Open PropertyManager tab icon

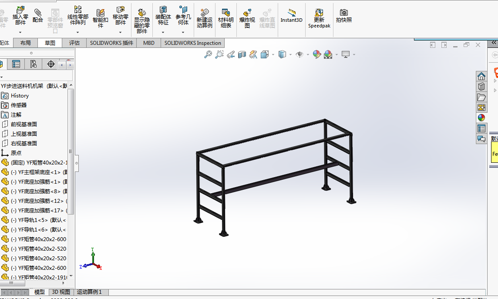point(16,64)
